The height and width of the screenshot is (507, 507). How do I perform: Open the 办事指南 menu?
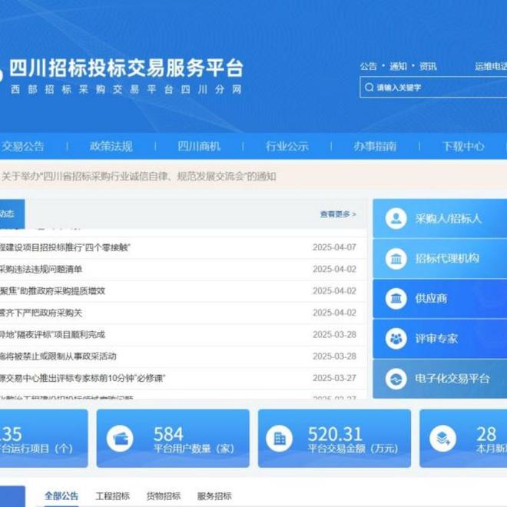375,147
